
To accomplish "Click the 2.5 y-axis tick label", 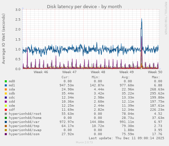I will [18, 19].
